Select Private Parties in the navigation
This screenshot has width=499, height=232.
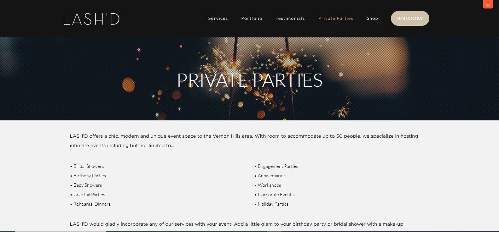[335, 19]
